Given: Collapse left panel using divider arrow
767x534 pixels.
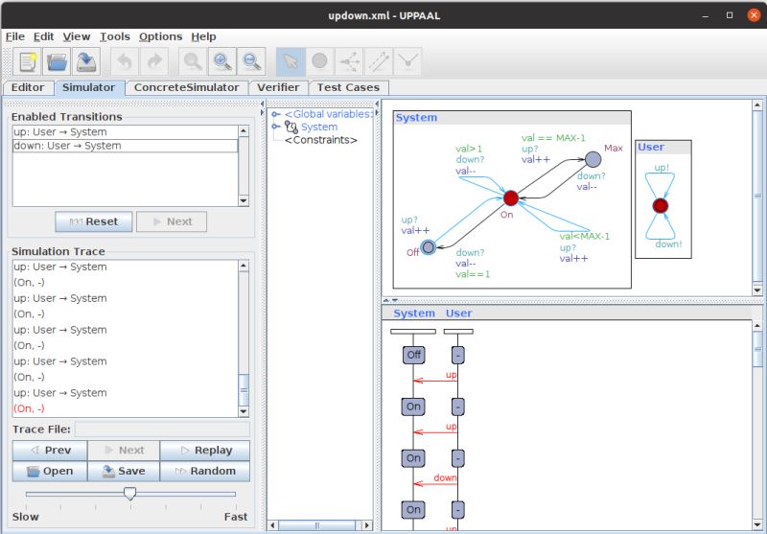Looking at the screenshot, I should tap(262, 104).
